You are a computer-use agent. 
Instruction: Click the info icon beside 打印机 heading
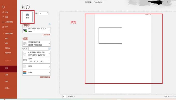tap(50, 24)
